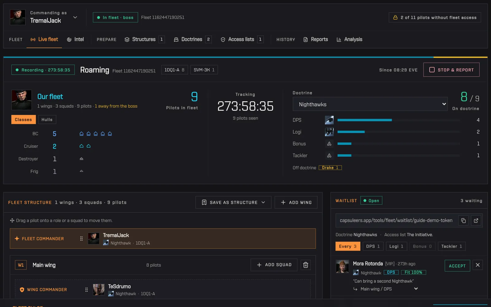491x307 pixels.
Task: Click the W1 wing badge
Action: (x=21, y=265)
